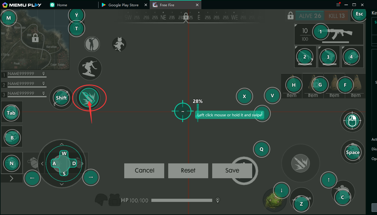Switch to the Google Play Store tab
The width and height of the screenshot is (377, 215).
point(123,5)
